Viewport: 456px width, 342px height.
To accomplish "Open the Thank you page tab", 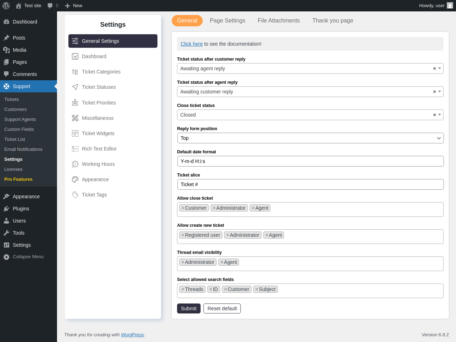I will [333, 21].
